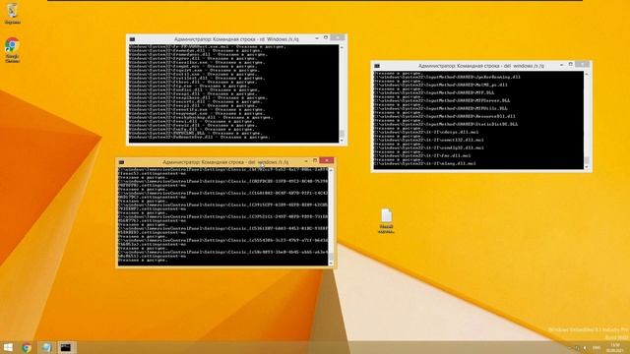Open the taskbar clock and date
Image resolution: width=630 pixels, height=354 pixels.
(x=615, y=347)
